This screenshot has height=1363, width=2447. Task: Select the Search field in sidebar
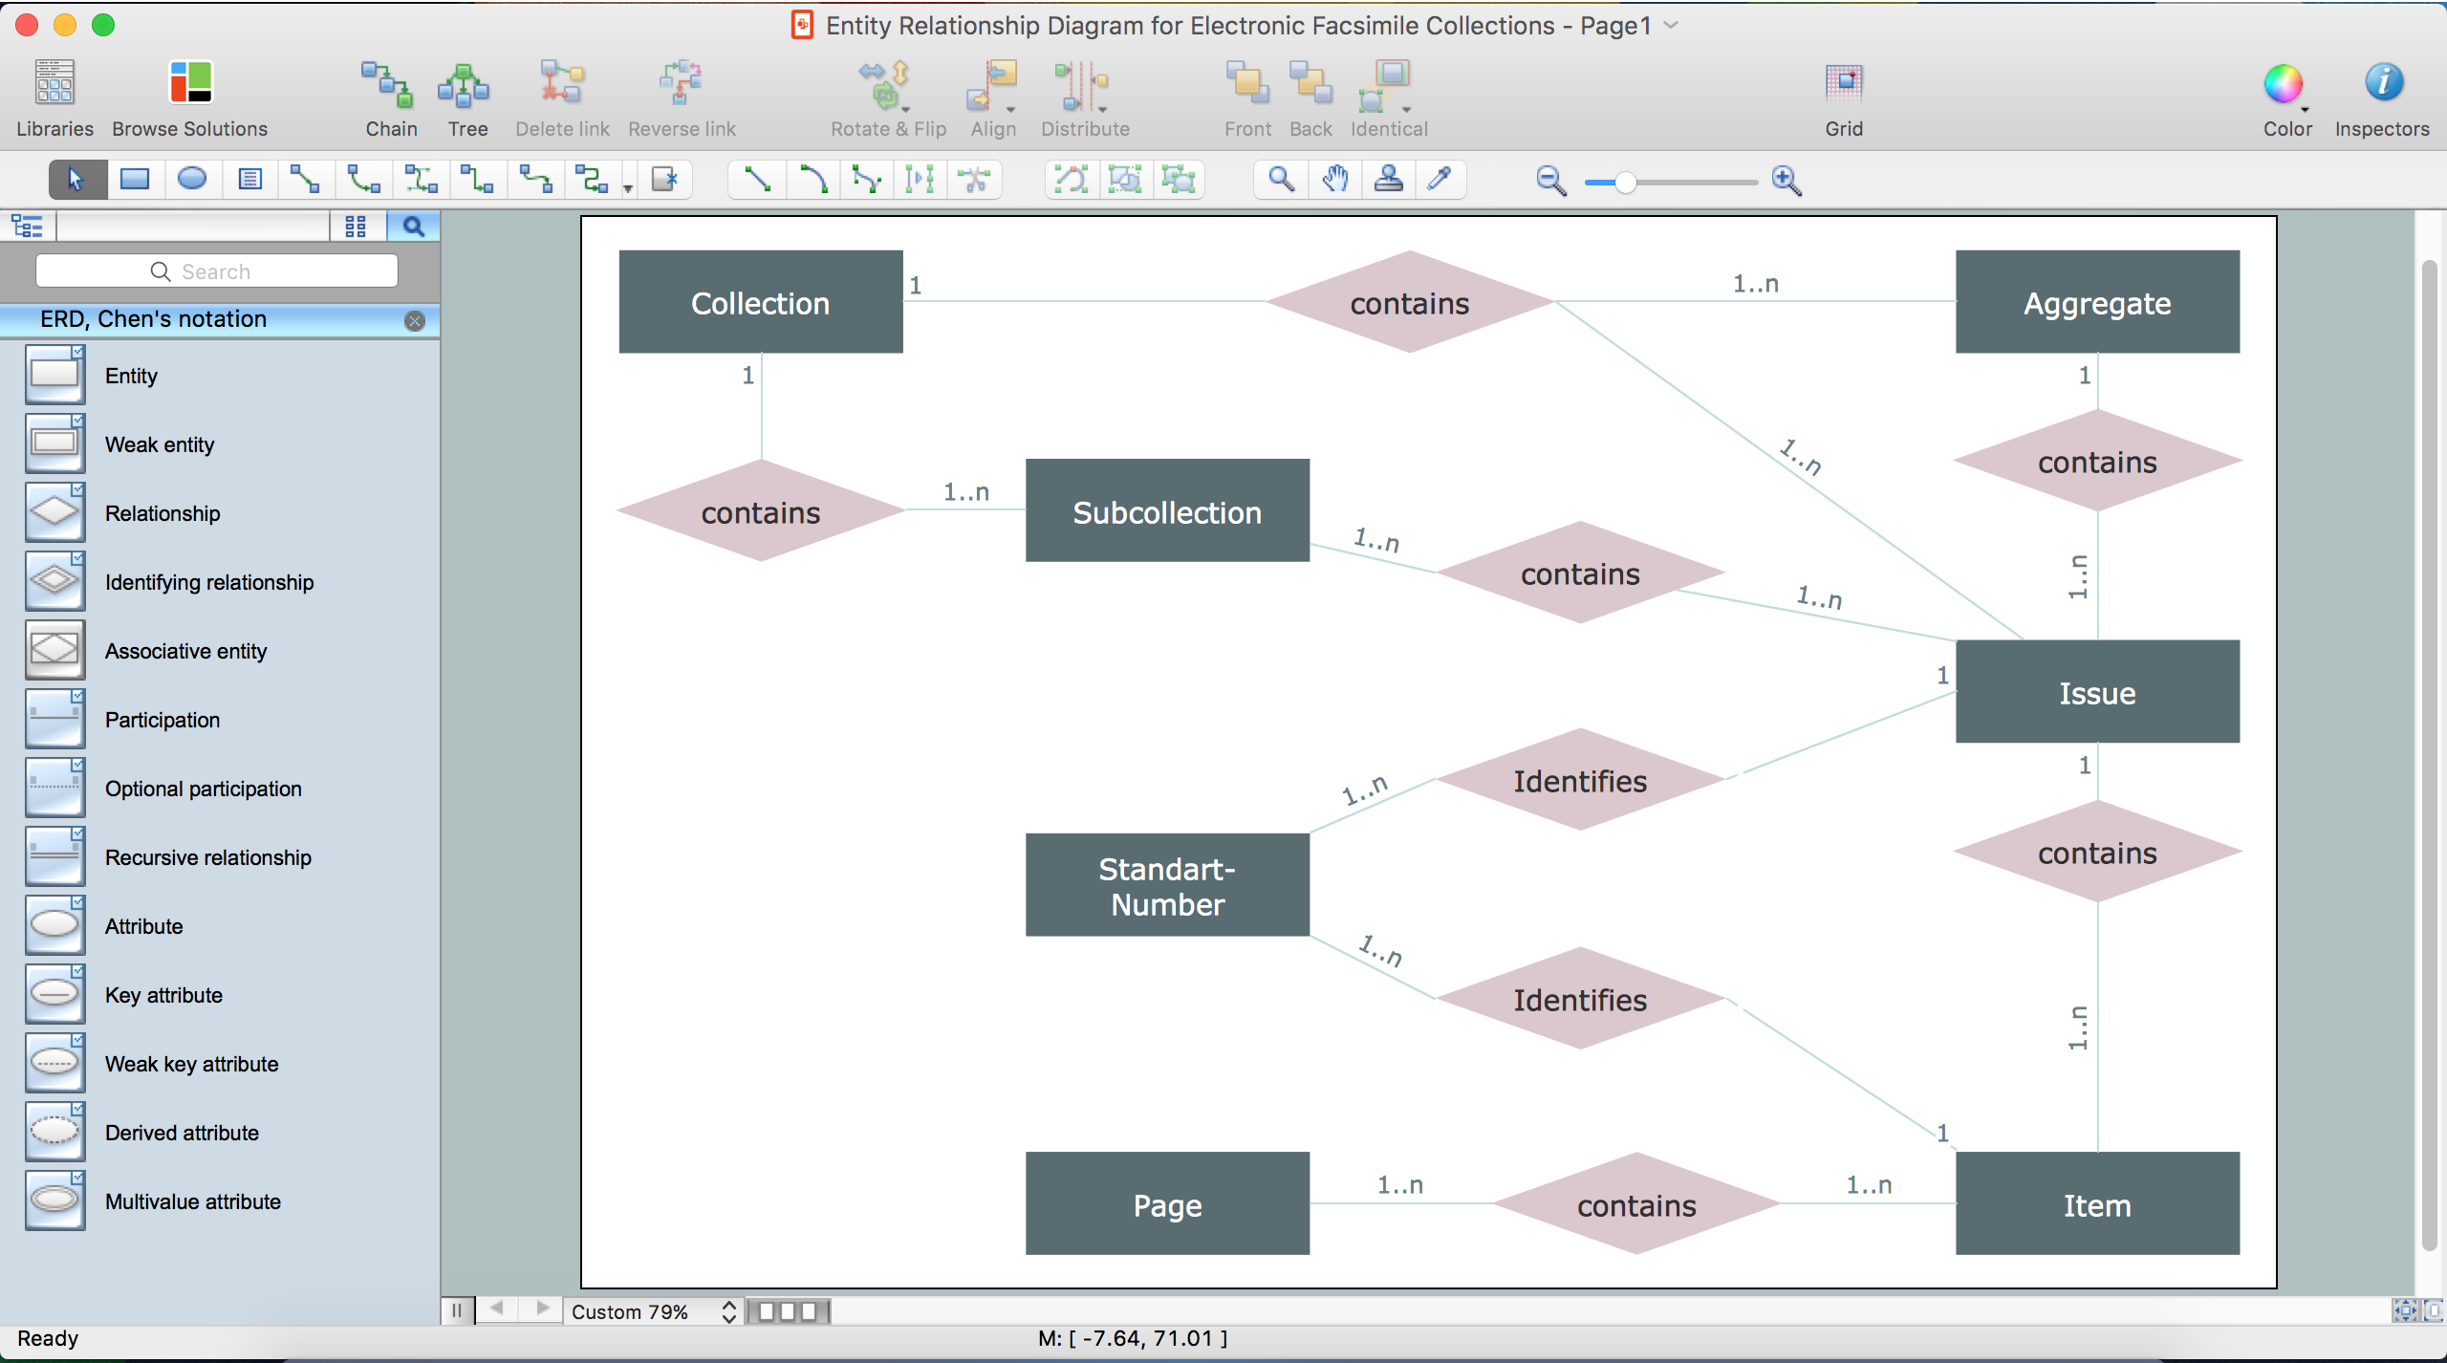point(215,270)
